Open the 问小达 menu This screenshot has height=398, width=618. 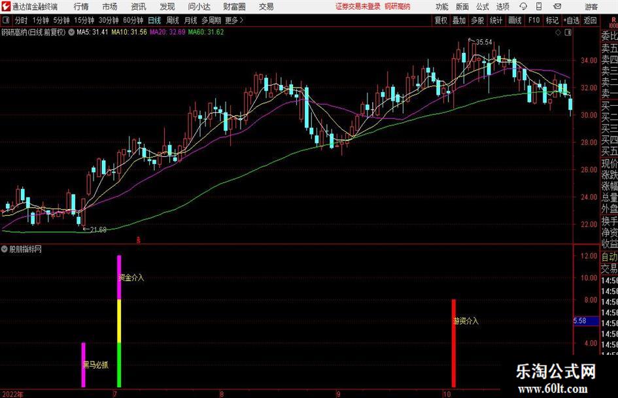coord(199,7)
